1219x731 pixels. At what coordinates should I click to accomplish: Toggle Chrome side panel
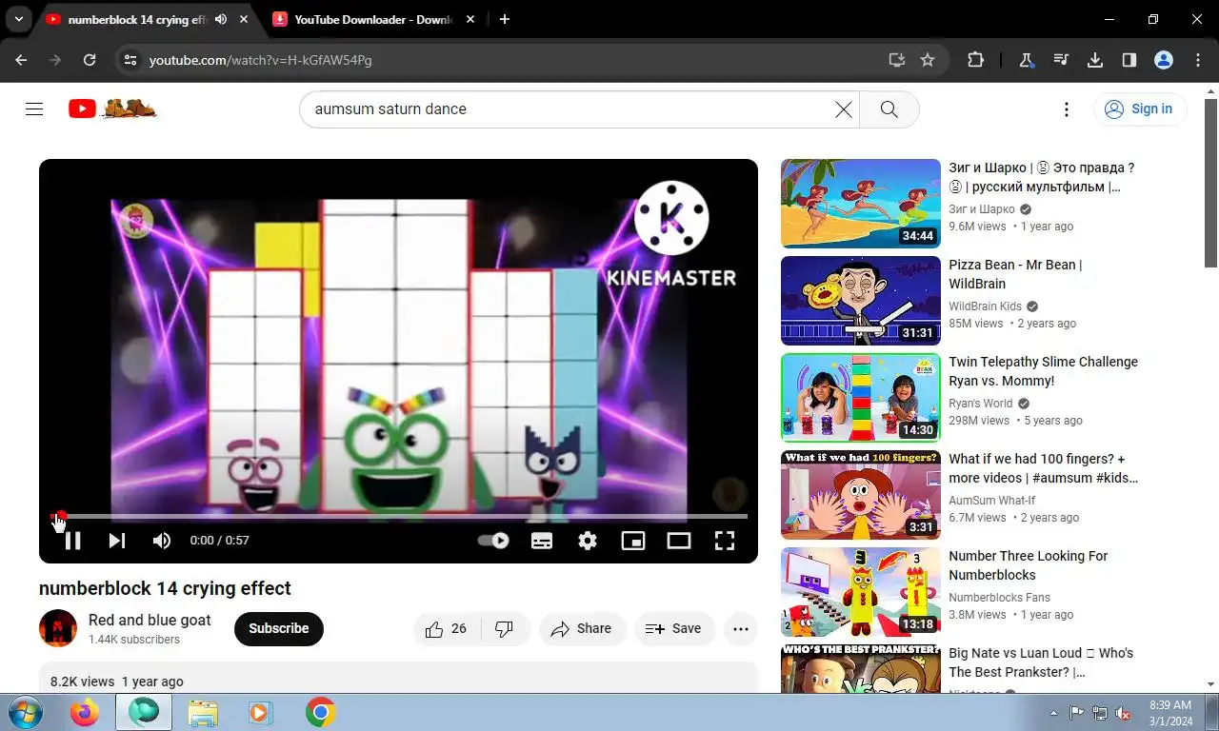tap(1129, 60)
